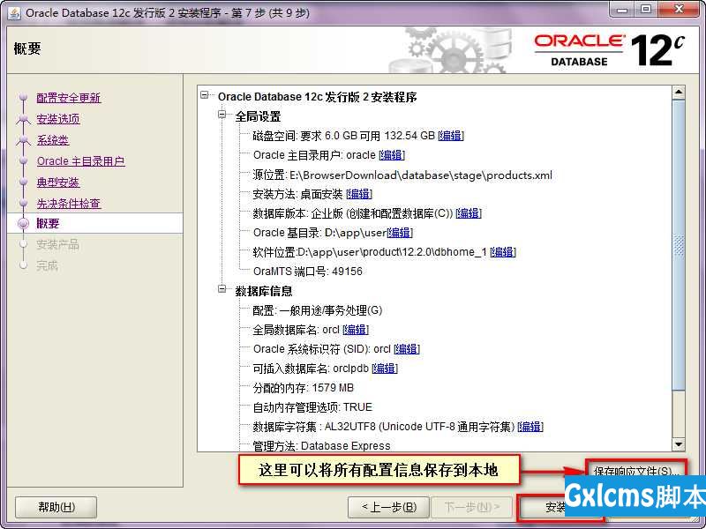Collapse the 数据库信息 tree section
This screenshot has height=529, width=706.
click(x=222, y=289)
